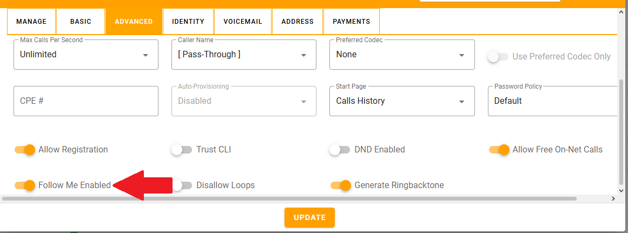Screen dimensions: 628x233
Task: Toggle the Generate Ringbacktone switch
Action: tap(341, 185)
